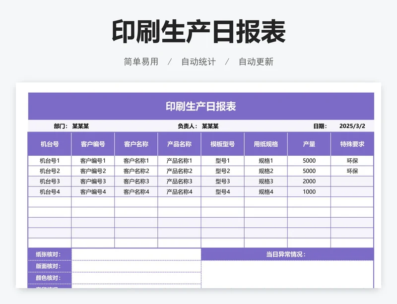Image resolution: width=397 pixels, height=304 pixels.
Task: Click the cell '产品名称4'
Action: [179, 192]
